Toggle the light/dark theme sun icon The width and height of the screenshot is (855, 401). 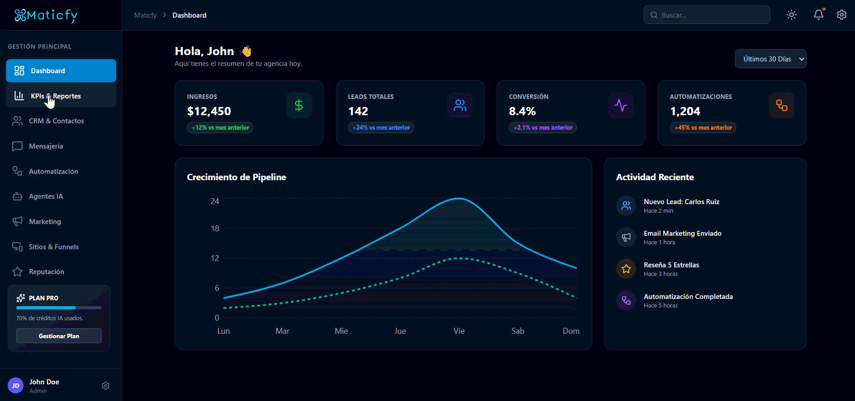791,15
